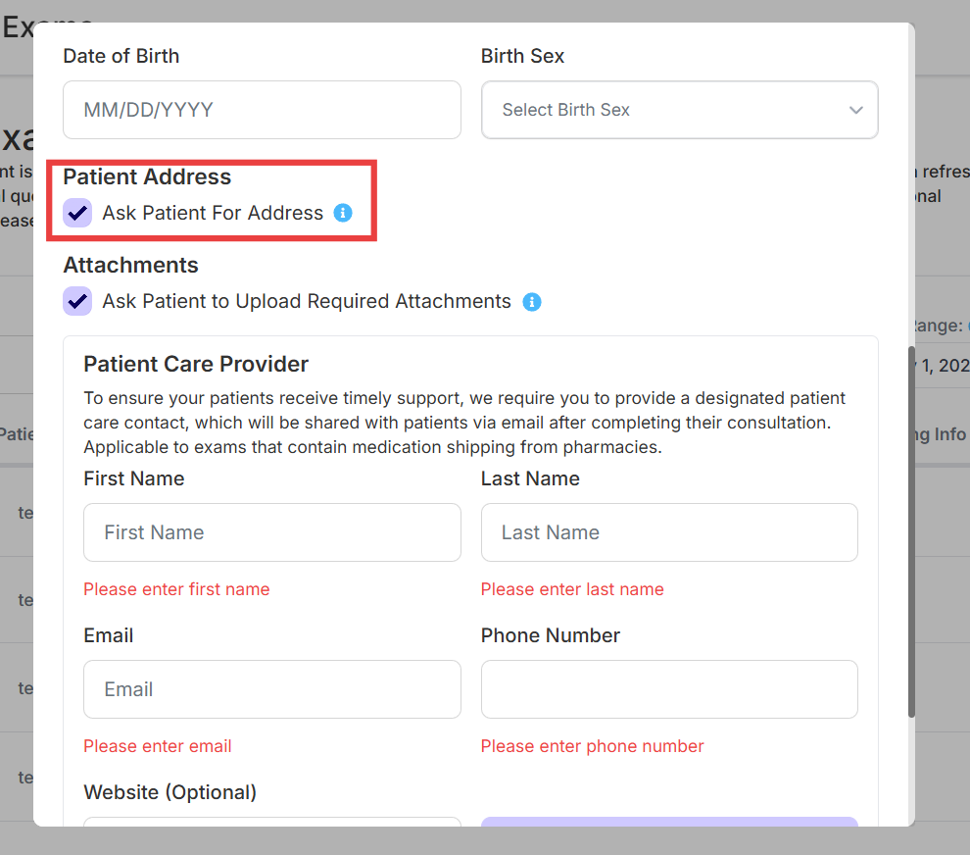
Task: Select the Email entry field
Action: [x=271, y=689]
